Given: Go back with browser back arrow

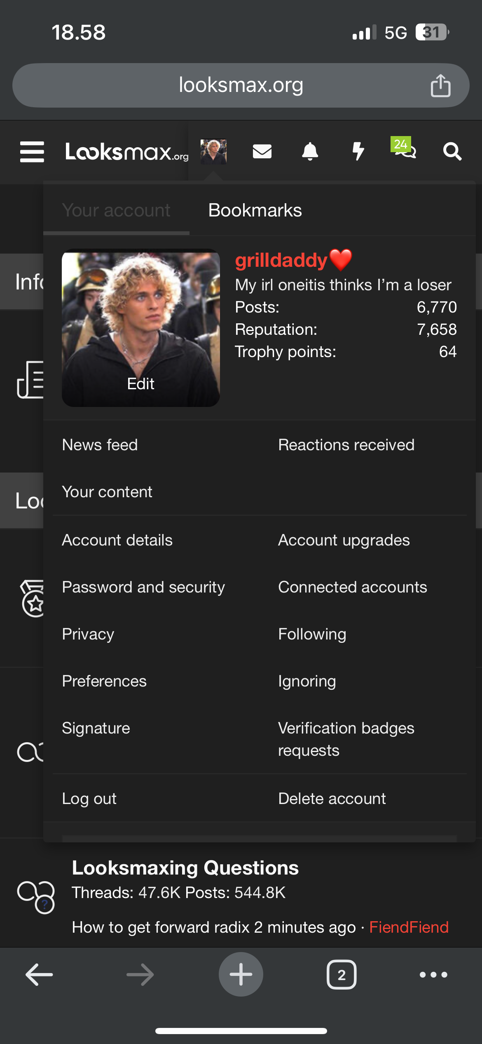Looking at the screenshot, I should [x=39, y=975].
